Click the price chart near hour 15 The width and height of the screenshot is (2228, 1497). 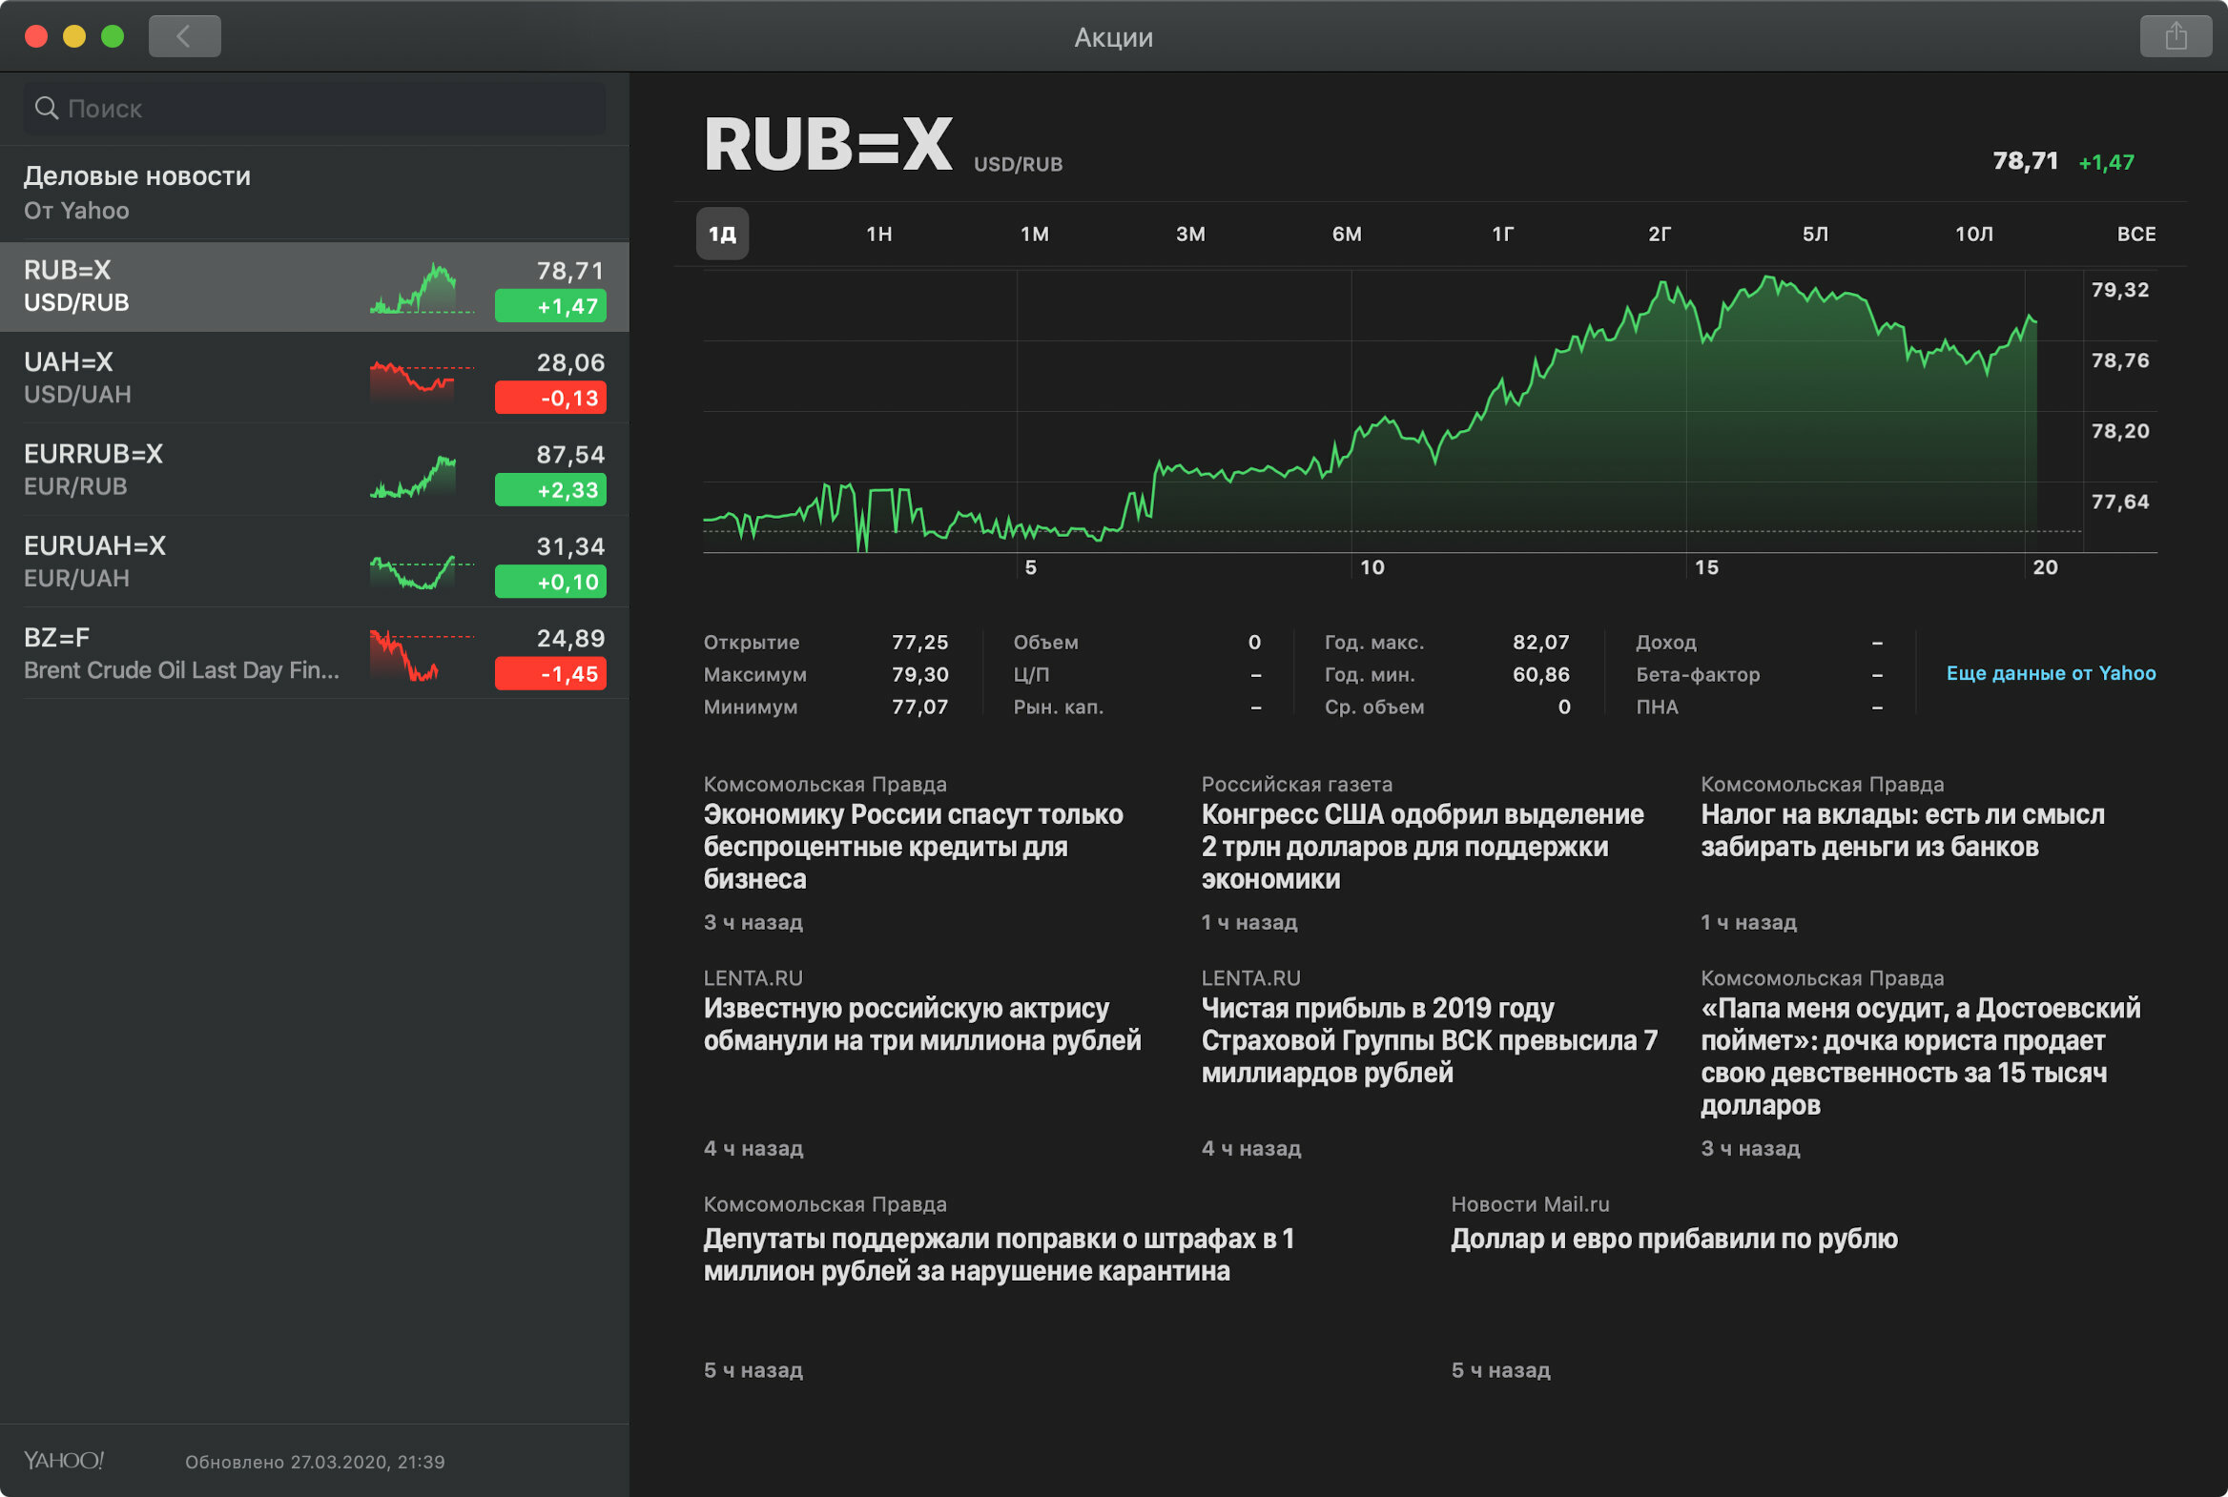coord(1686,411)
